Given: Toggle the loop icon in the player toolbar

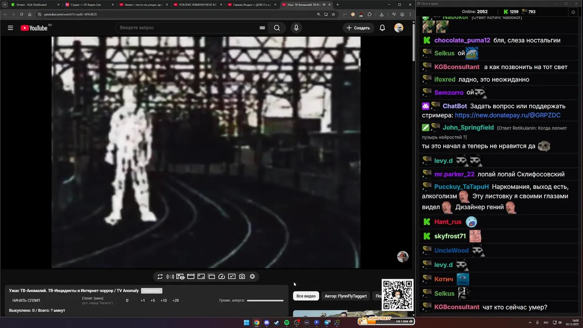Looking at the screenshot, I should (160, 277).
